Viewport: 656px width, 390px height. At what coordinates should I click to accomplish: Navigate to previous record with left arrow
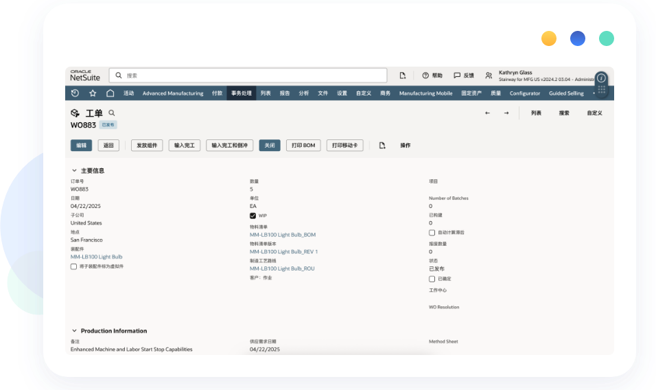coord(487,113)
